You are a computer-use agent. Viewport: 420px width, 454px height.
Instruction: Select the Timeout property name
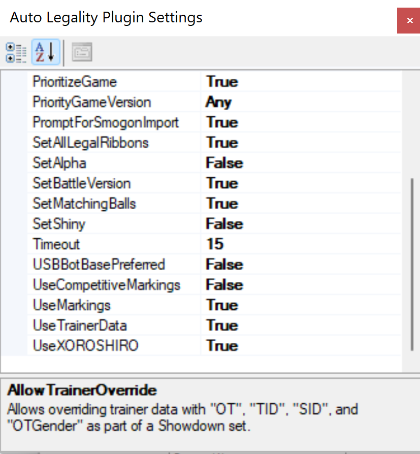(56, 244)
